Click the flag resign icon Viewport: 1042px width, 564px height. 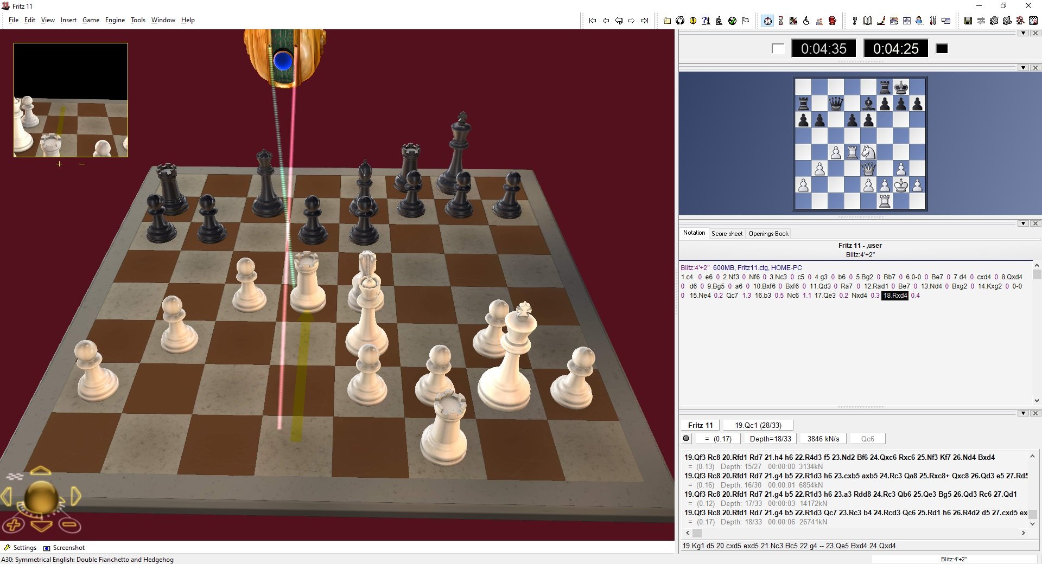[x=746, y=21]
